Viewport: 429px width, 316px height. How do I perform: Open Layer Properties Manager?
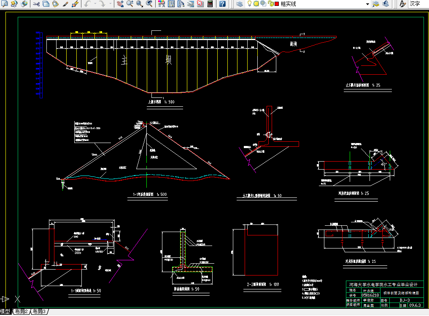(240, 4)
